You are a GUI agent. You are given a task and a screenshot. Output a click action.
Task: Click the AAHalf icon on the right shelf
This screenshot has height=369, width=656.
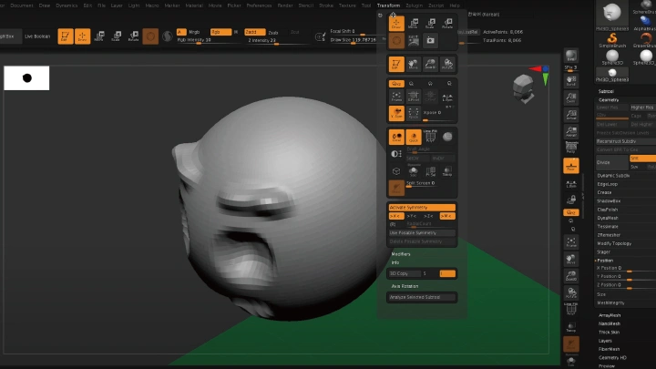(571, 132)
